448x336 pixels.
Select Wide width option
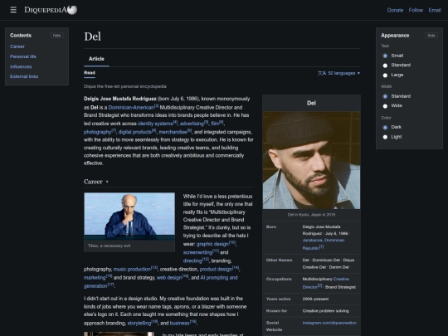(385, 106)
